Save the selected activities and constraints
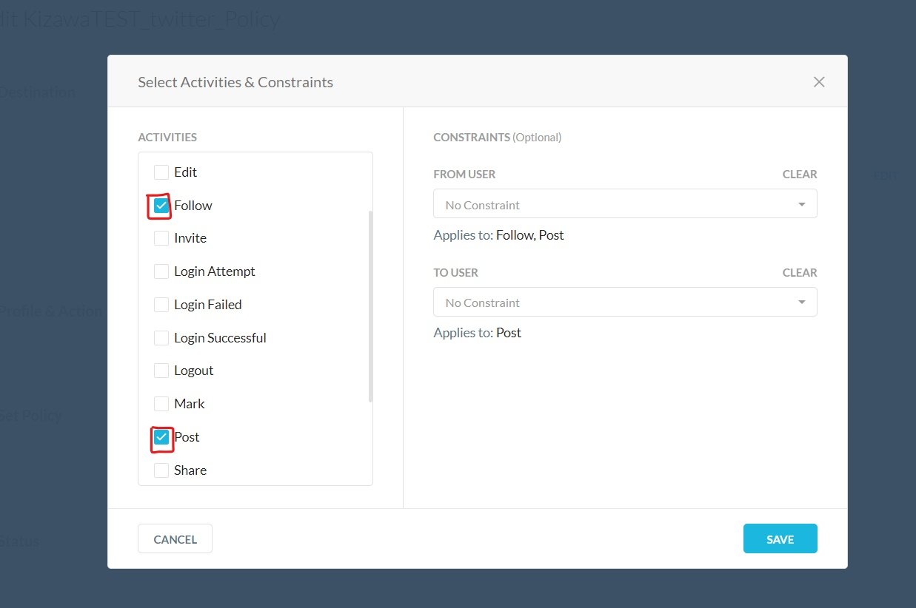Image resolution: width=916 pixels, height=608 pixels. tap(780, 539)
